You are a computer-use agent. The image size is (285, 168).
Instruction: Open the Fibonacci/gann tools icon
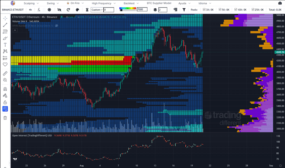(5, 31)
